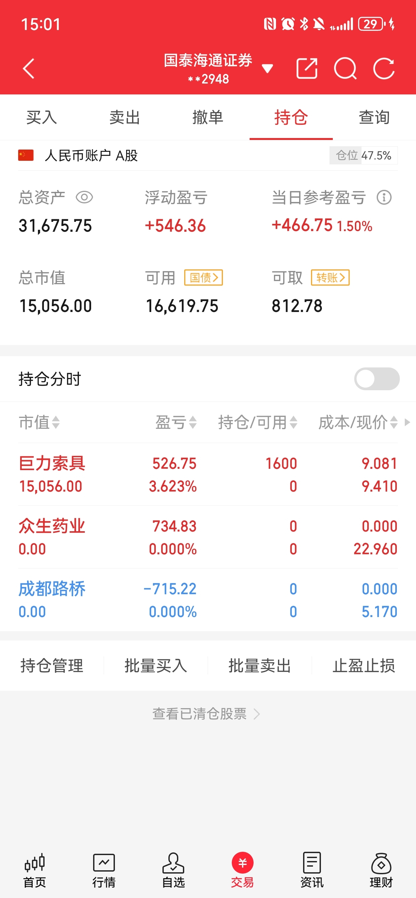Tap the 国债 button next to 可用
The width and height of the screenshot is (416, 898).
pos(204,278)
